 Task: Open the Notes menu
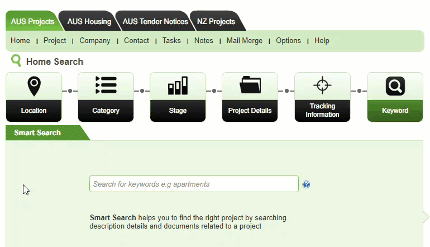pyautogui.click(x=204, y=41)
